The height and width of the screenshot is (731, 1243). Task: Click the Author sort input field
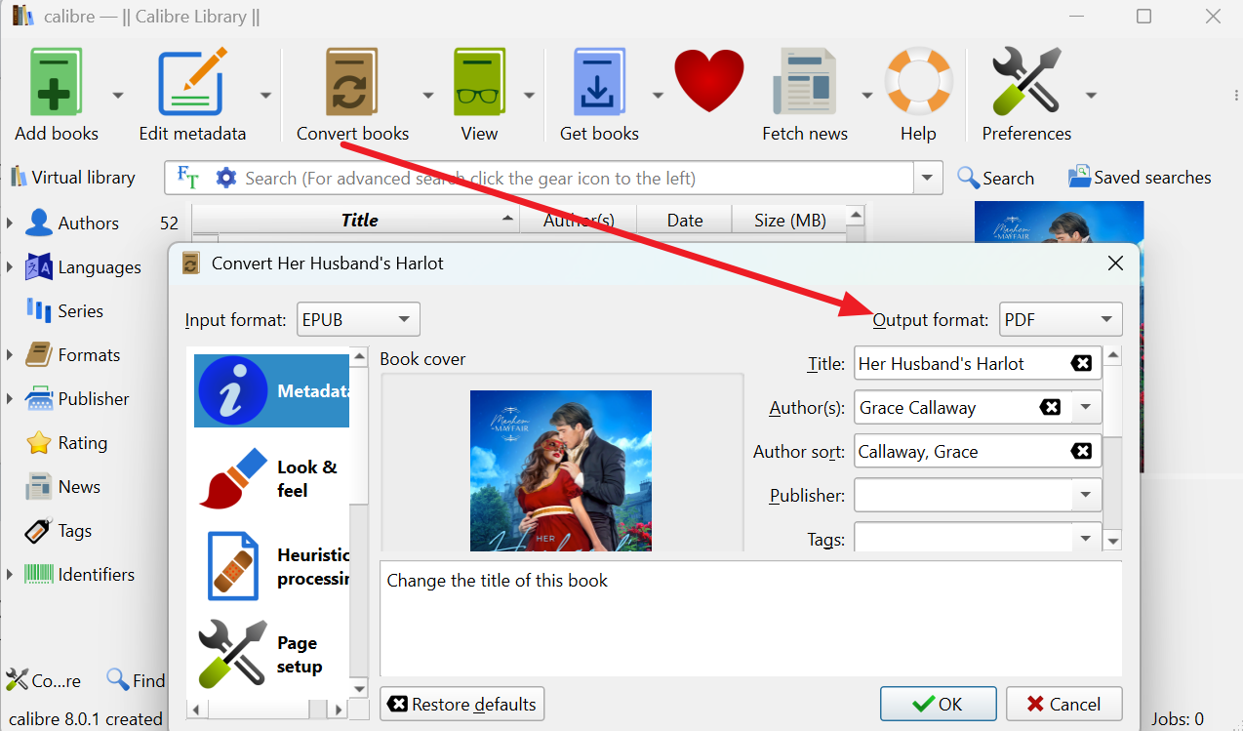click(978, 451)
